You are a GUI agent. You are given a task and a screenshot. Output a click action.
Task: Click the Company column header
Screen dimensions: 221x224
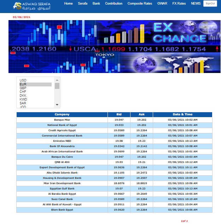pyautogui.click(x=62, y=114)
